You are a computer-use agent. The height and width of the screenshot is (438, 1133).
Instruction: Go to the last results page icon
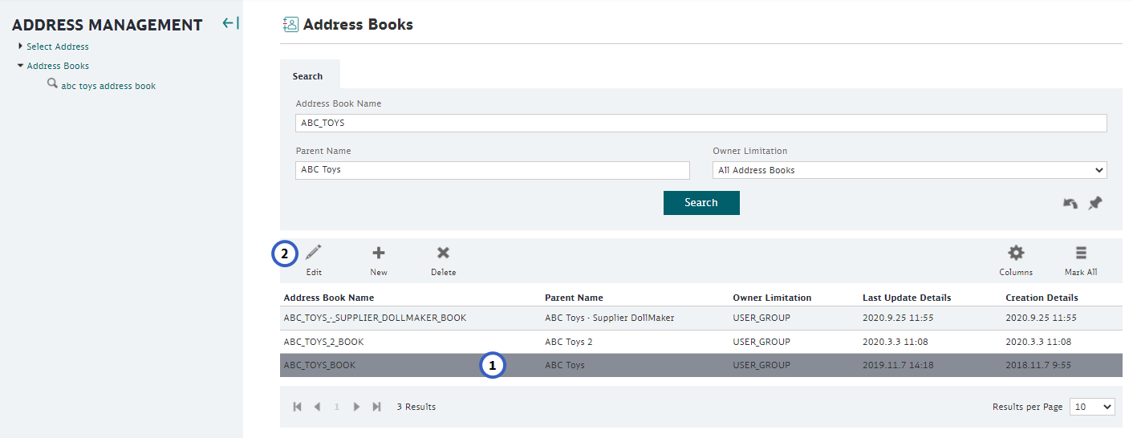pos(376,407)
